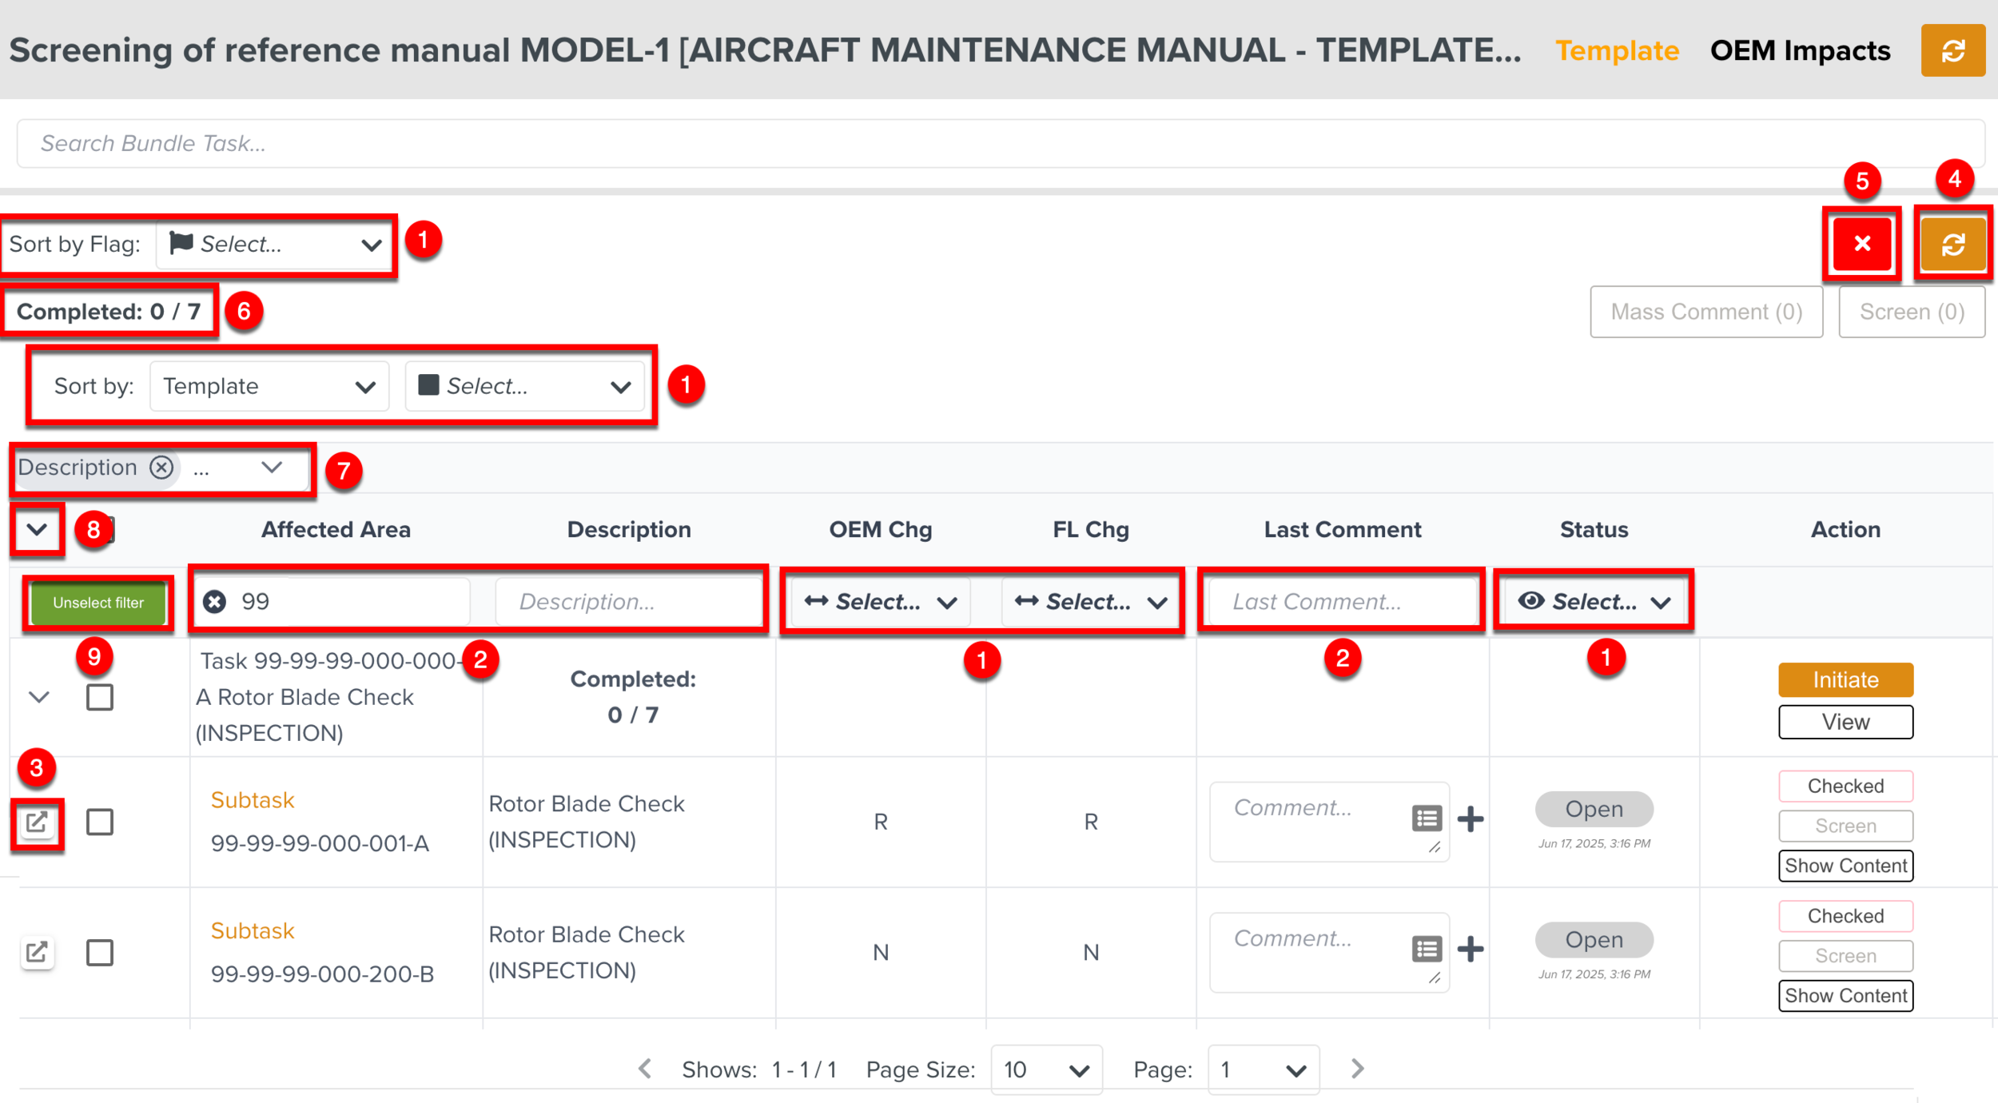The width and height of the screenshot is (1998, 1103).
Task: Open second subtask 99-99-99-000-200-B external link icon
Action: click(37, 953)
